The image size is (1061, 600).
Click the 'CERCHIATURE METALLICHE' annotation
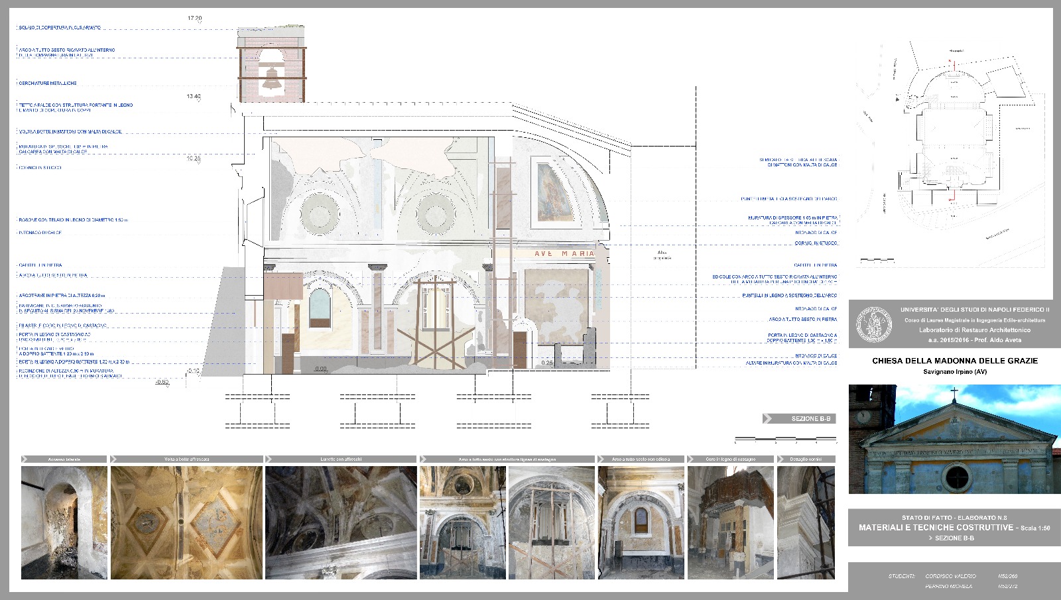(48, 83)
